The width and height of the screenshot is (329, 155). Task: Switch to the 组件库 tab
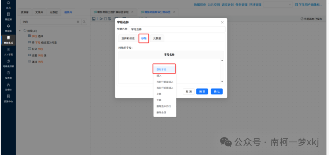pyautogui.click(x=68, y=12)
